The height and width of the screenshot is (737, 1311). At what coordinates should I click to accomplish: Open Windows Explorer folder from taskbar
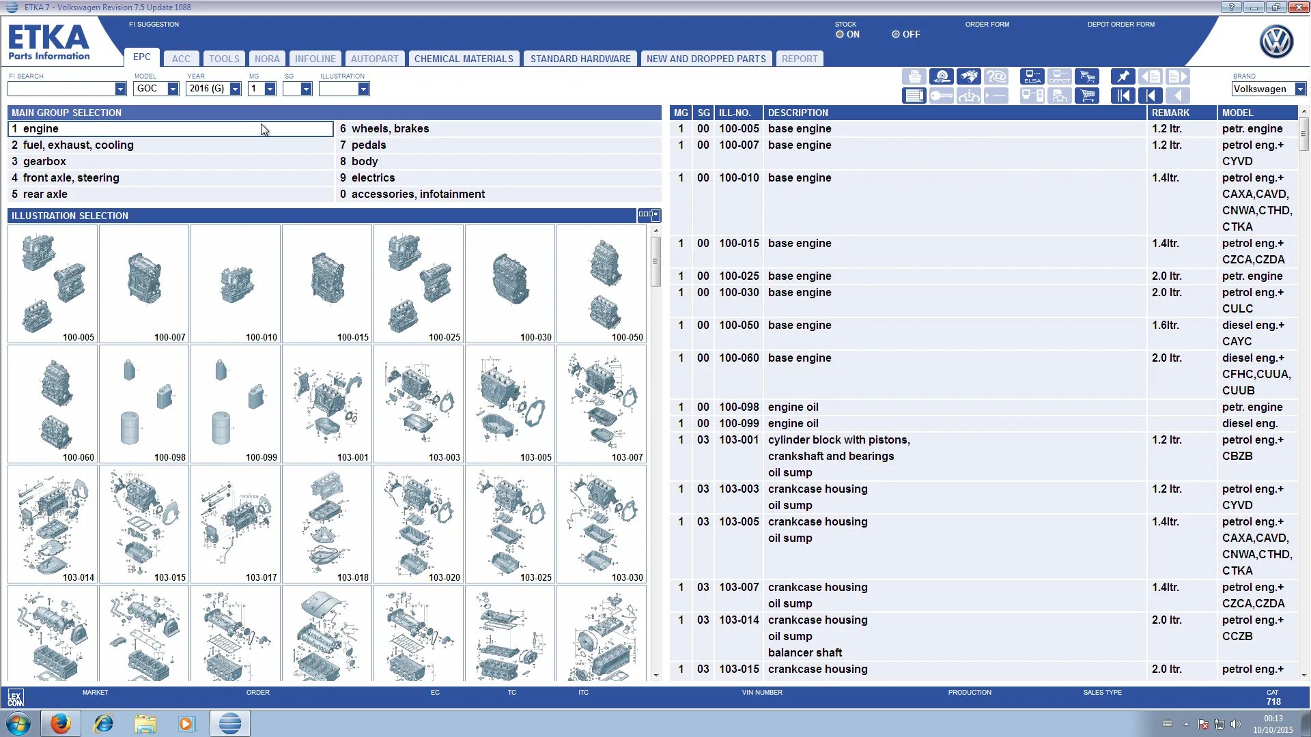pyautogui.click(x=145, y=723)
